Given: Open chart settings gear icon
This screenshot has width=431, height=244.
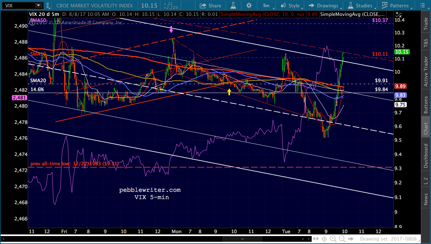Looking at the screenshot, I should point(249,5).
